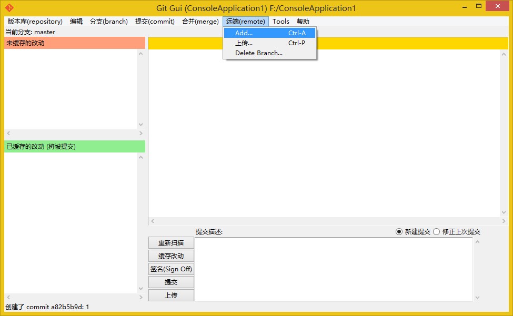Image resolution: width=513 pixels, height=316 pixels.
Task: Click down arrow of commit message scrollbar
Action: [x=477, y=298]
